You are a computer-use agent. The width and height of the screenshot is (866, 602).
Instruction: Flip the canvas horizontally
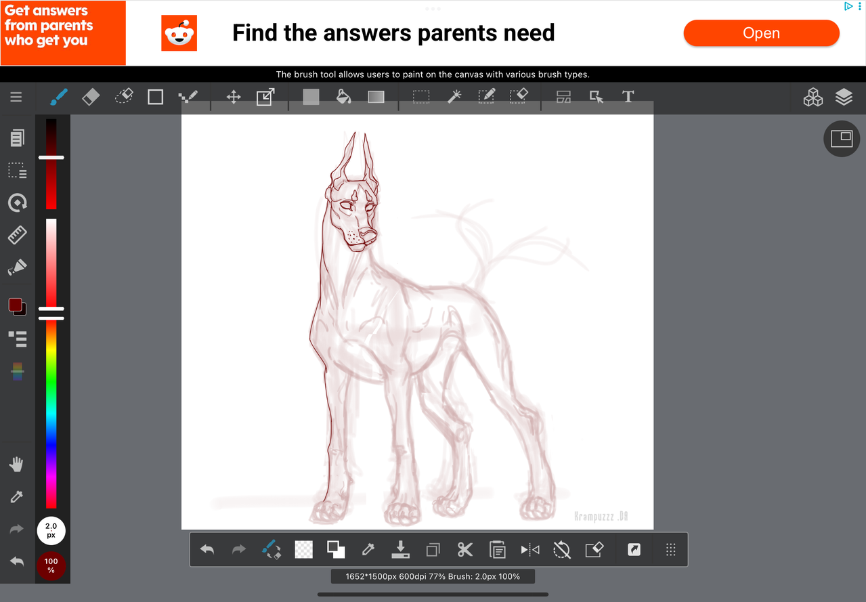(530, 550)
